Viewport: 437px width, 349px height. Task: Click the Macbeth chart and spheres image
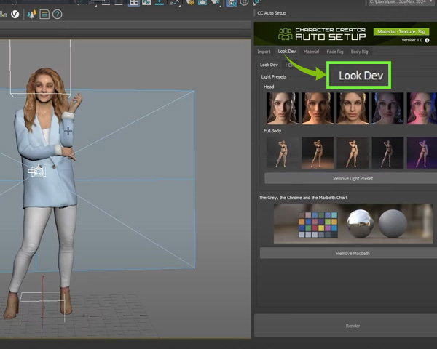(353, 223)
